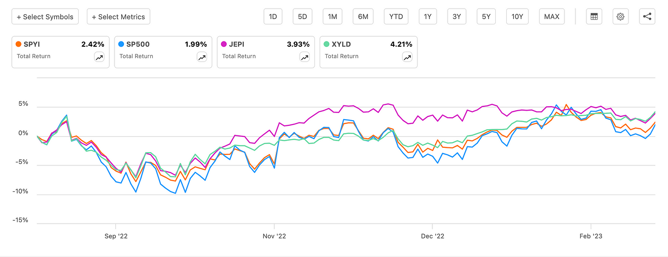The width and height of the screenshot is (668, 257).
Task: Click the green XYLD color dot
Action: point(327,44)
